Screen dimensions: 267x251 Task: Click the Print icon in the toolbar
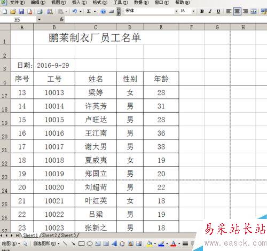[x=40, y=11]
